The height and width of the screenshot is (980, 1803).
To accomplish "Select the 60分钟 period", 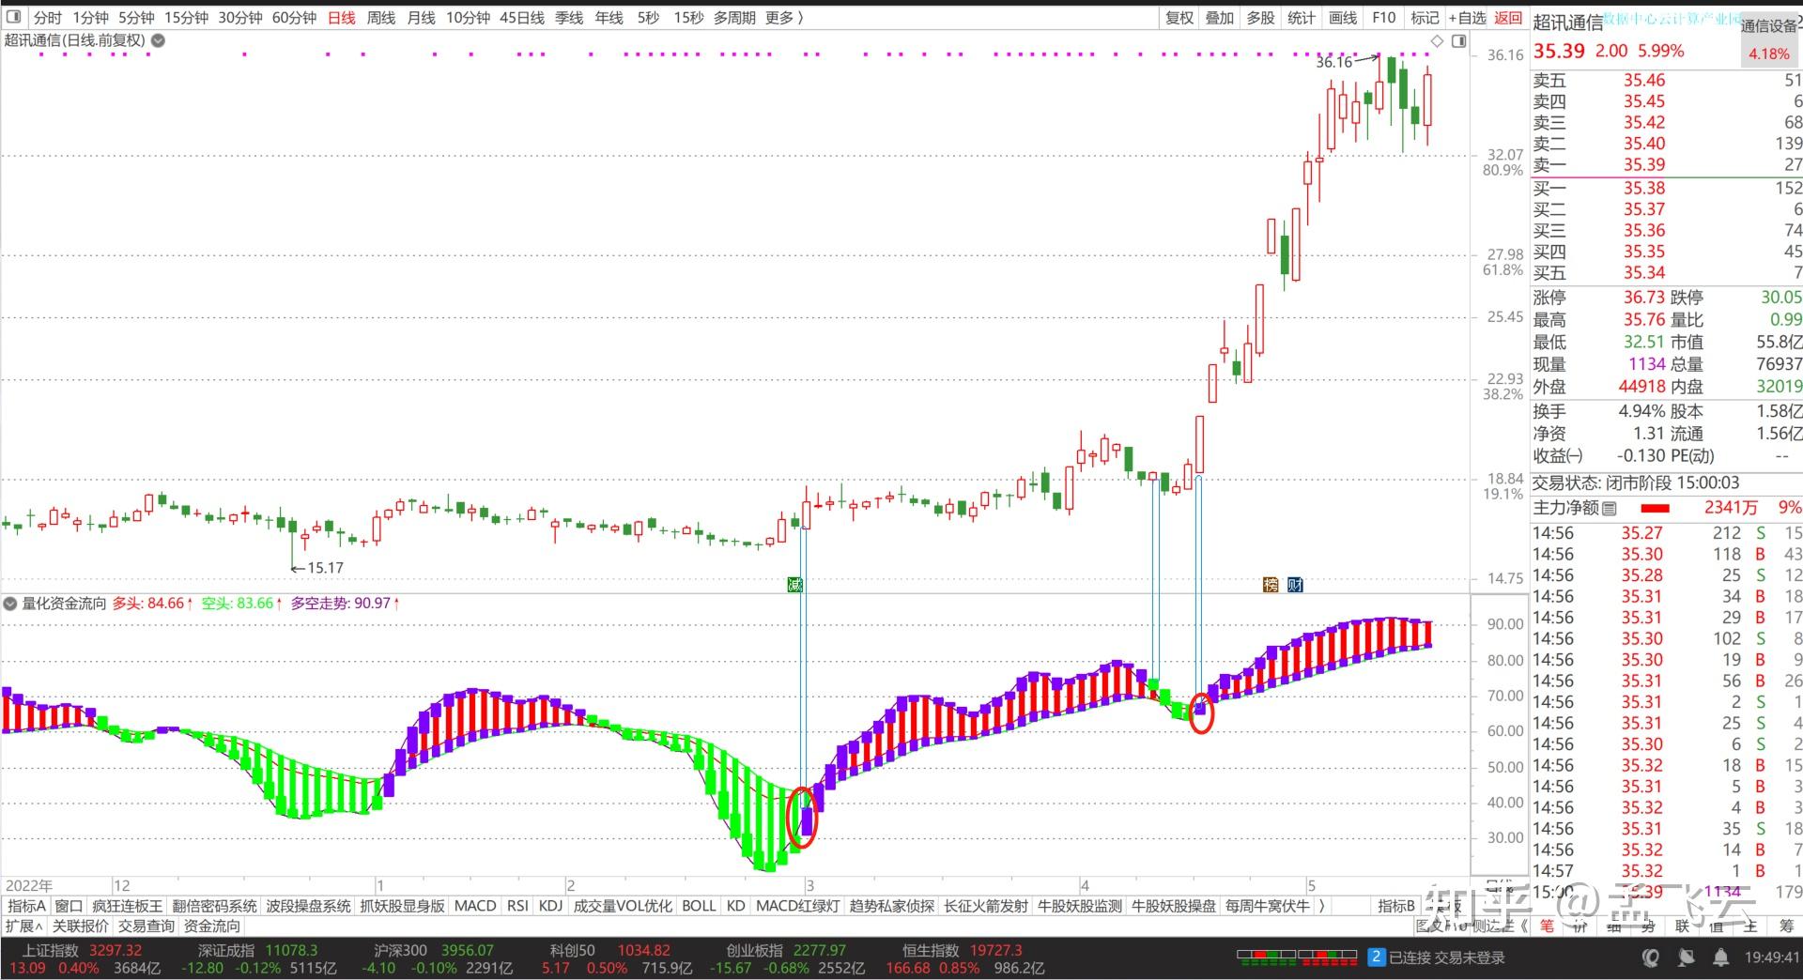I will point(294,18).
